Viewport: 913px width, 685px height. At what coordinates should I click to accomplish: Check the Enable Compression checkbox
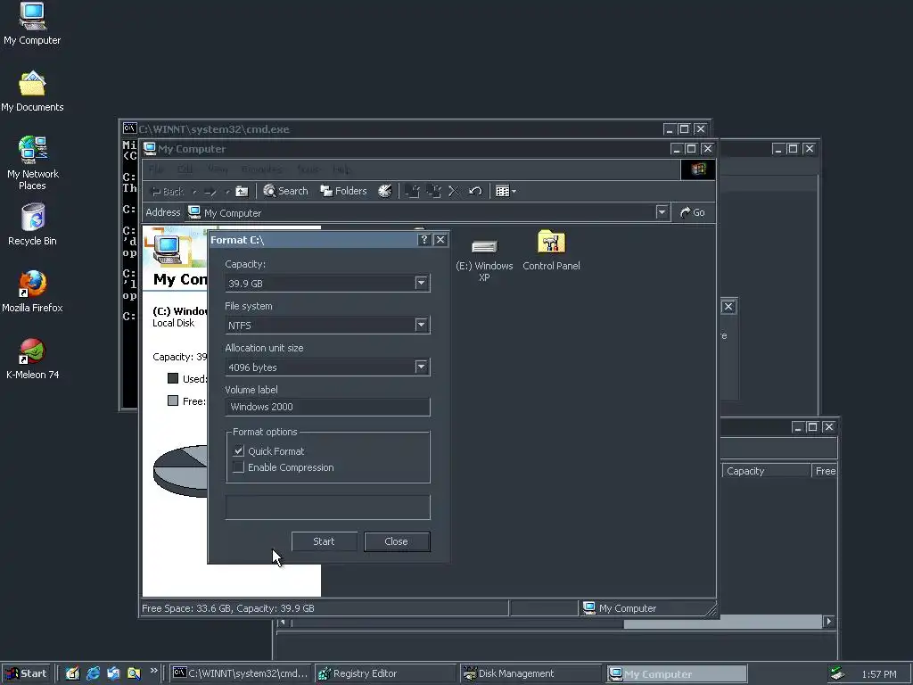click(238, 467)
